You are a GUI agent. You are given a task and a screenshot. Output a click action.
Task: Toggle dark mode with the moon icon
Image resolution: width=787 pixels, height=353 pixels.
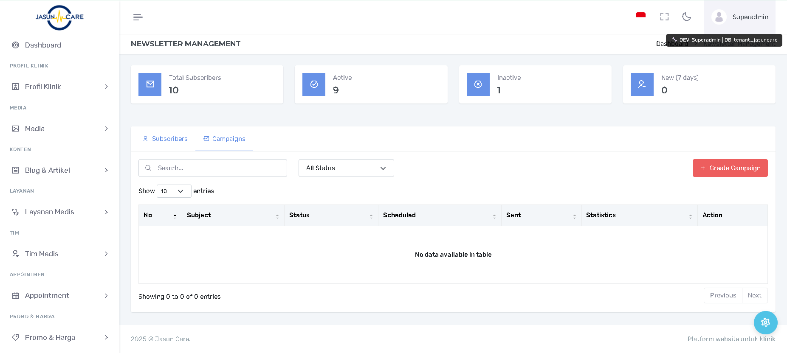point(686,17)
